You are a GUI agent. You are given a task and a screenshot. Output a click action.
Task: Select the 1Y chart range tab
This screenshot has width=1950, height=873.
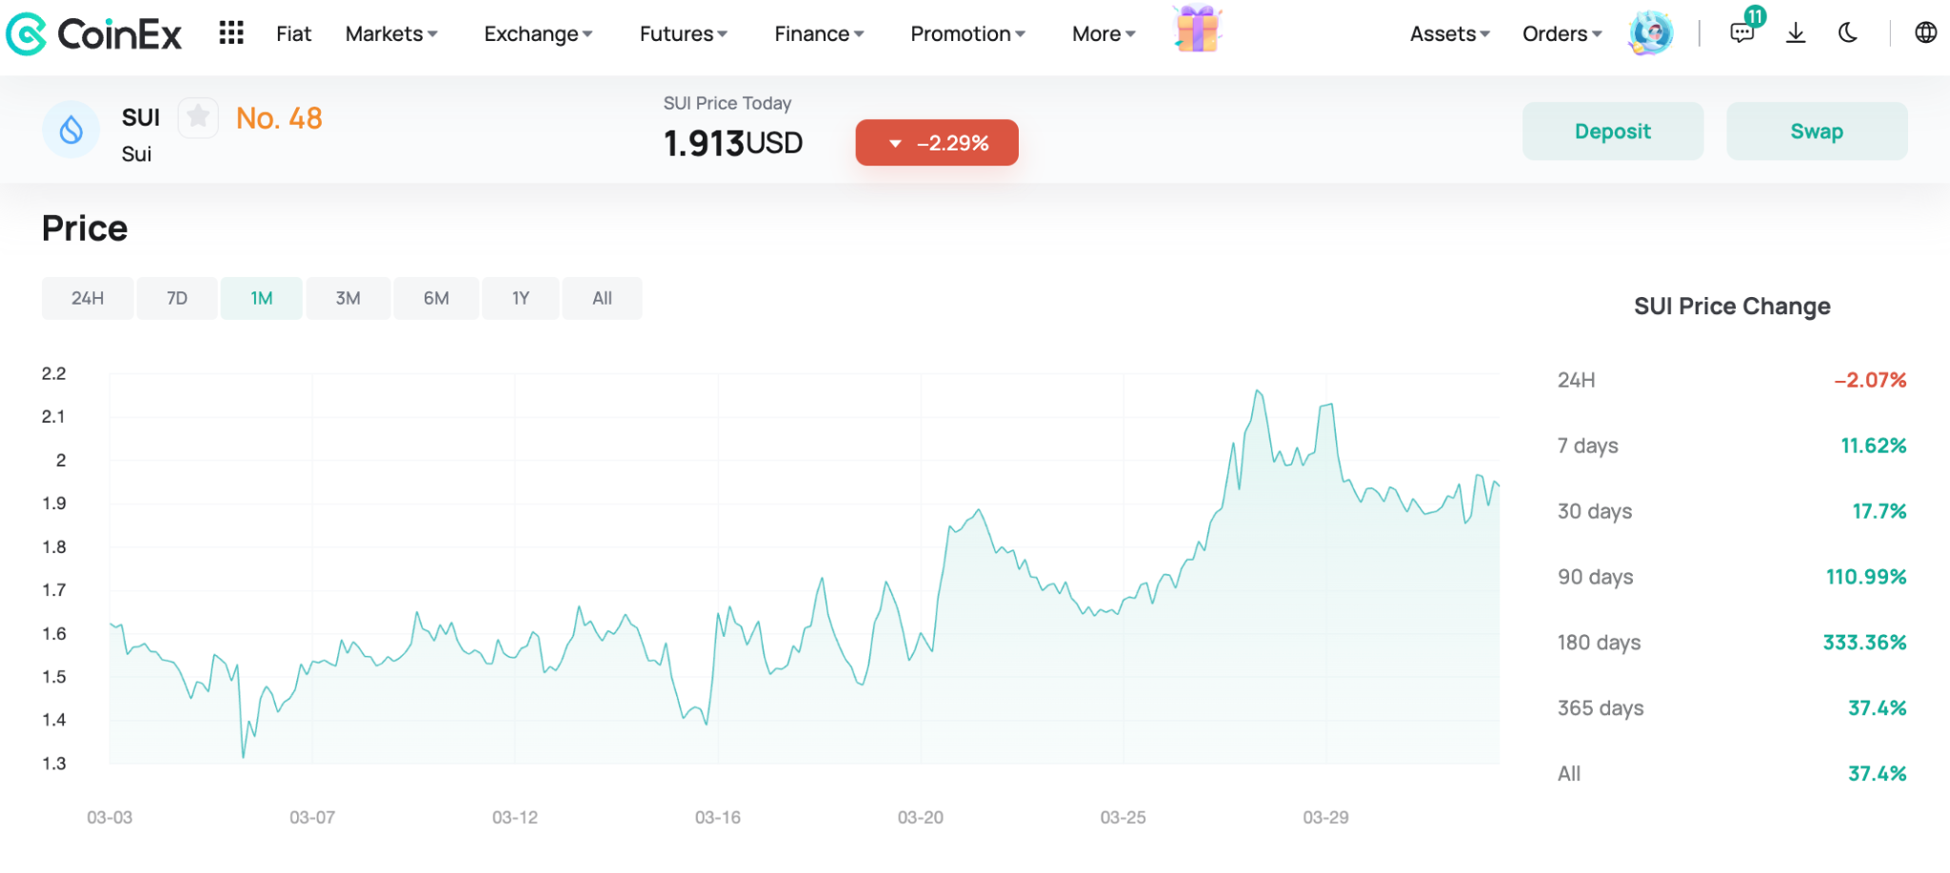click(x=521, y=298)
